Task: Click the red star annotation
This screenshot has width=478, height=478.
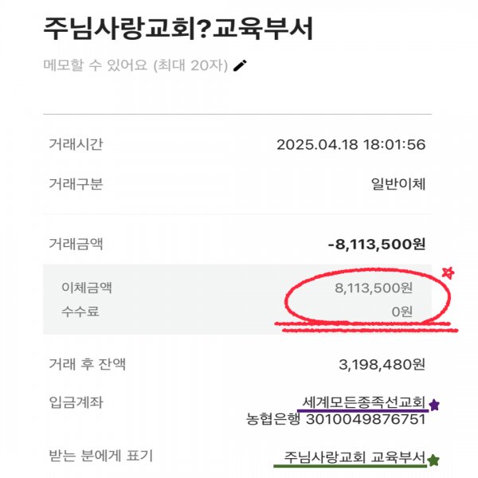Action: click(448, 273)
